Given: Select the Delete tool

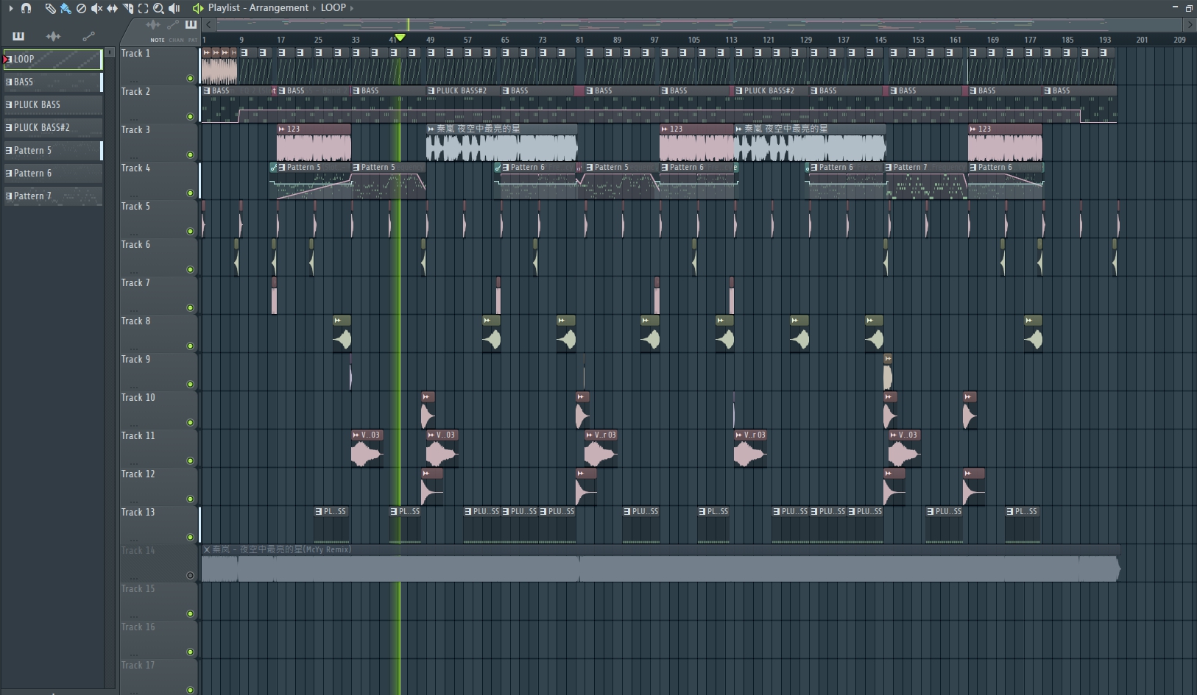Looking at the screenshot, I should 81,8.
